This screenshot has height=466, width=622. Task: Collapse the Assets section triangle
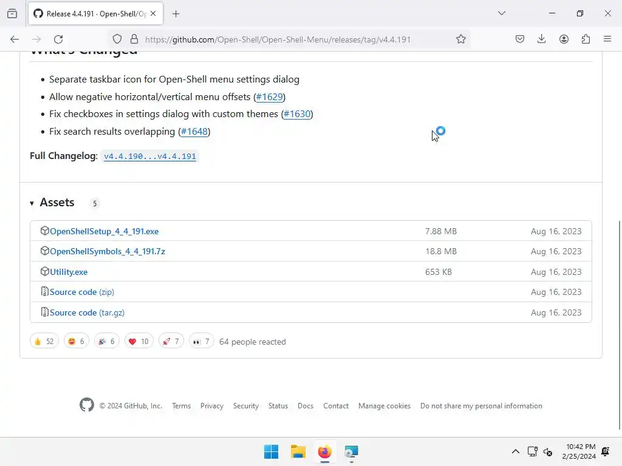pos(32,203)
